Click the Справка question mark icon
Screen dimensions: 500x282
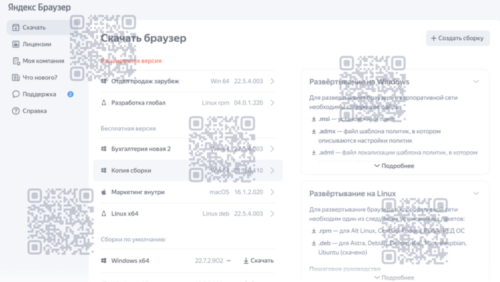(16, 111)
